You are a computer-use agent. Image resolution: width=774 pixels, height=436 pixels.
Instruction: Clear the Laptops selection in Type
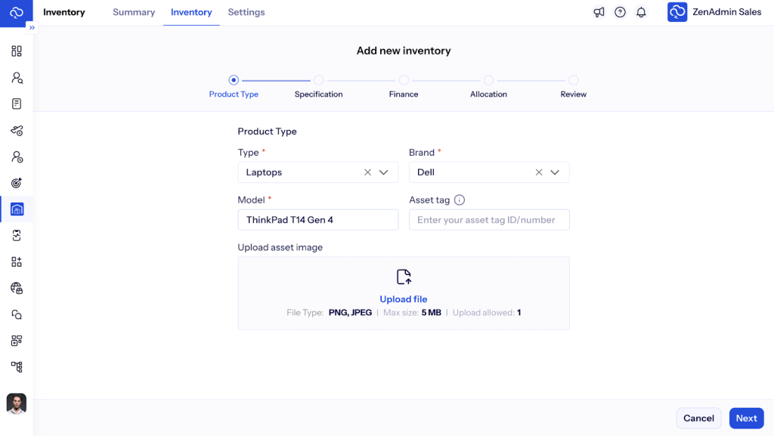pyautogui.click(x=367, y=172)
